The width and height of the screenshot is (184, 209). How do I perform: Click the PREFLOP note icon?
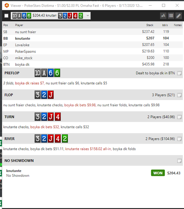pos(179,73)
